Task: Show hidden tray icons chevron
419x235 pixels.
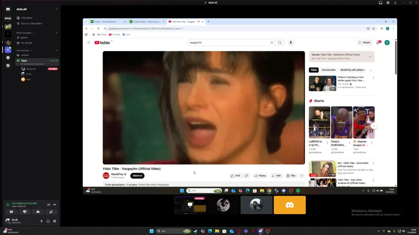Action: coord(379,231)
